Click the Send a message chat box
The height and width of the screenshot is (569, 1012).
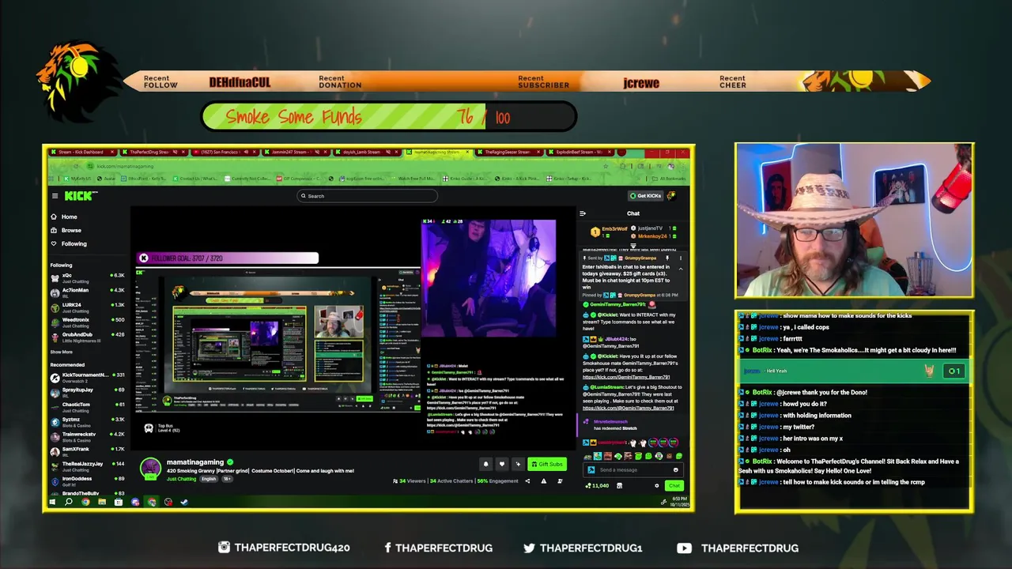(x=632, y=469)
